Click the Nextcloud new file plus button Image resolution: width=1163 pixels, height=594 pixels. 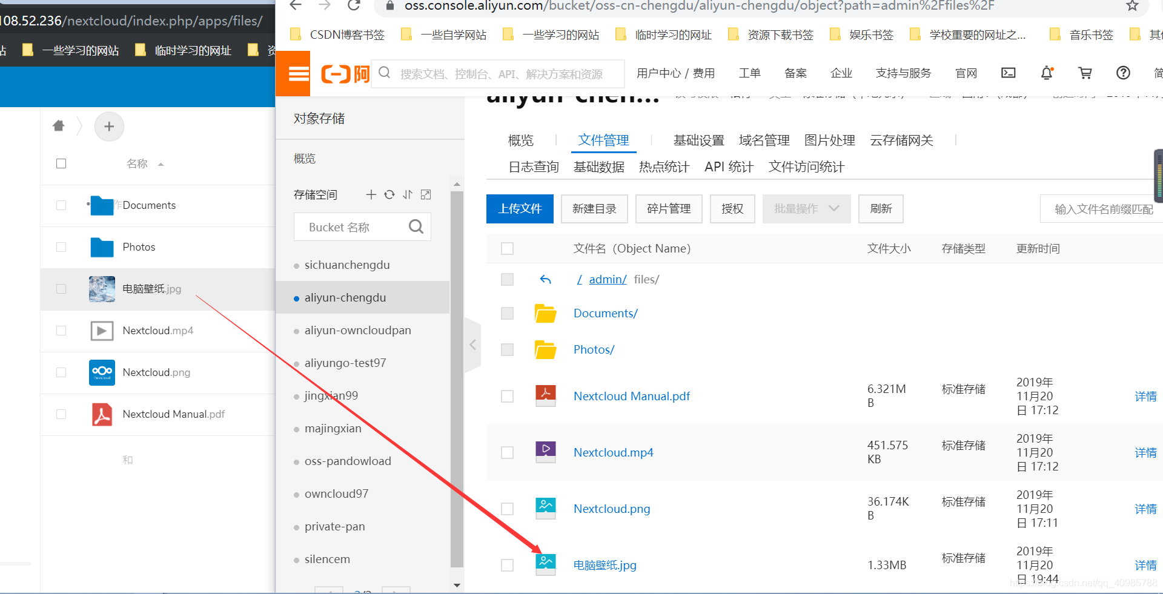click(x=109, y=127)
